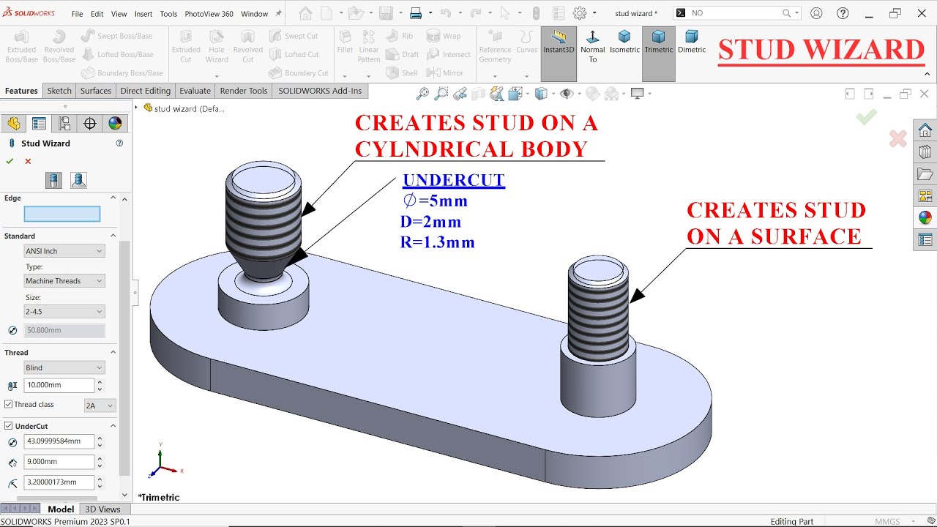
Task: Click undercut radius 3.20000173mm field
Action: pos(59,482)
